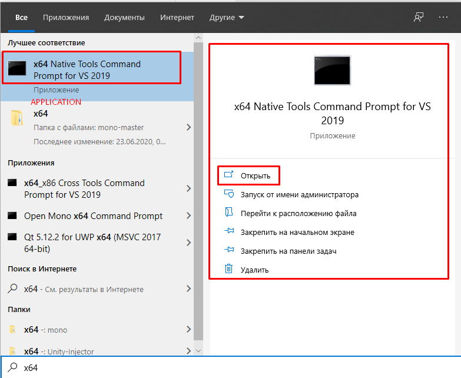
Task: Click the shield icon for run as administrator
Action: [x=229, y=194]
